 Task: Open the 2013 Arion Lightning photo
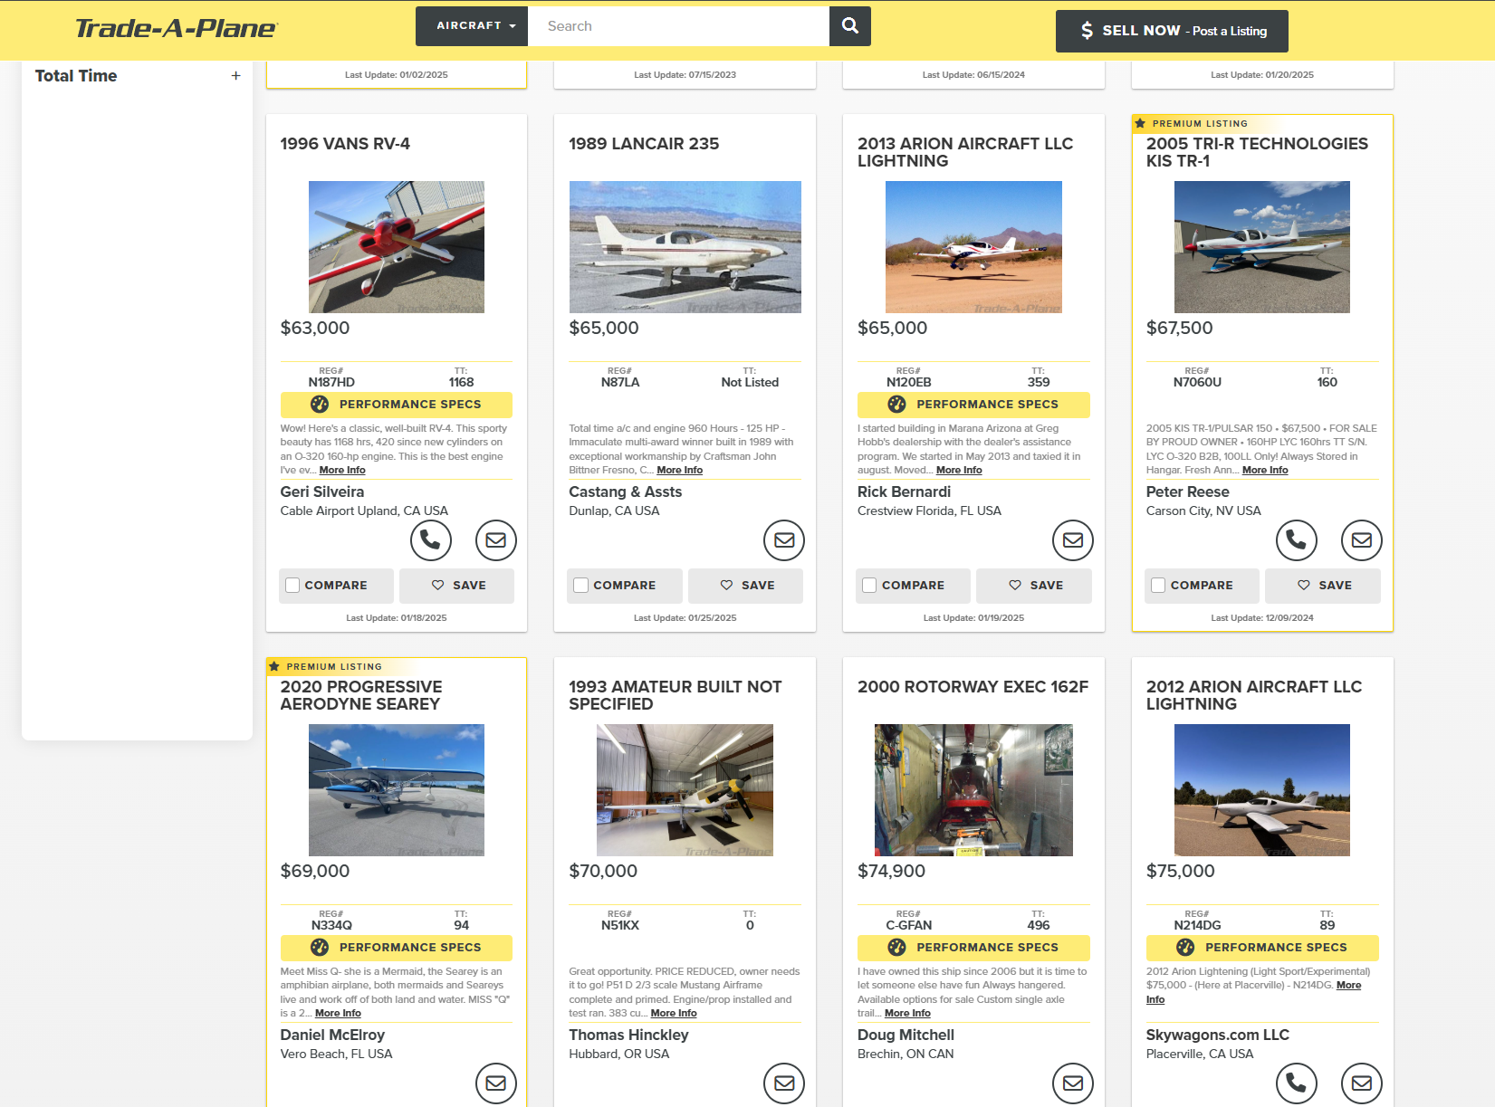pyautogui.click(x=973, y=247)
